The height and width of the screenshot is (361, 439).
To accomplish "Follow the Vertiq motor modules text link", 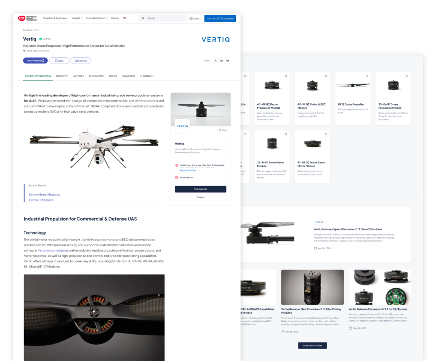I will 53,250.
